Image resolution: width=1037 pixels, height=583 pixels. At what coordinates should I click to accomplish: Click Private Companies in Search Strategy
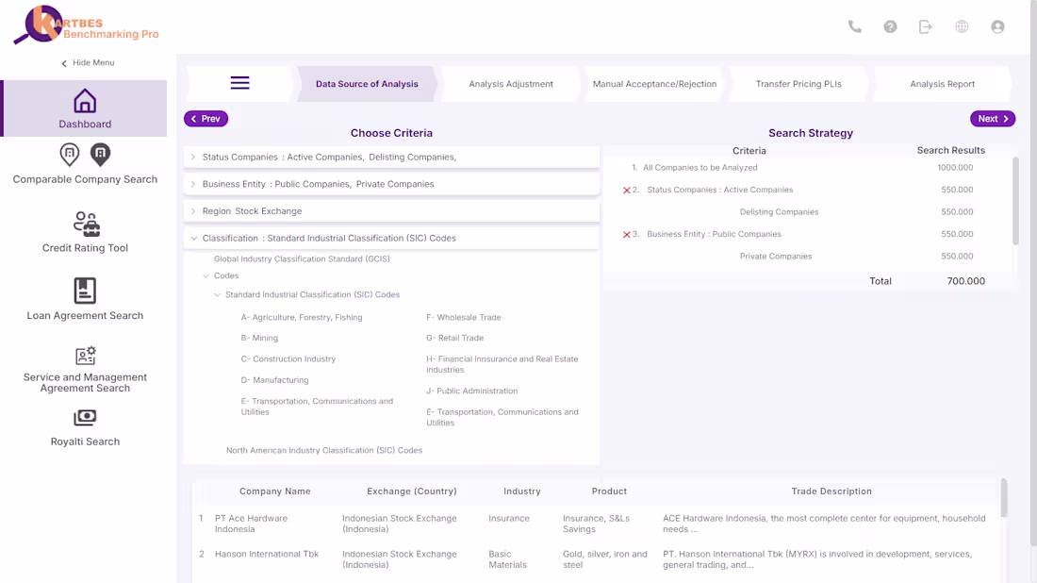[x=776, y=257]
